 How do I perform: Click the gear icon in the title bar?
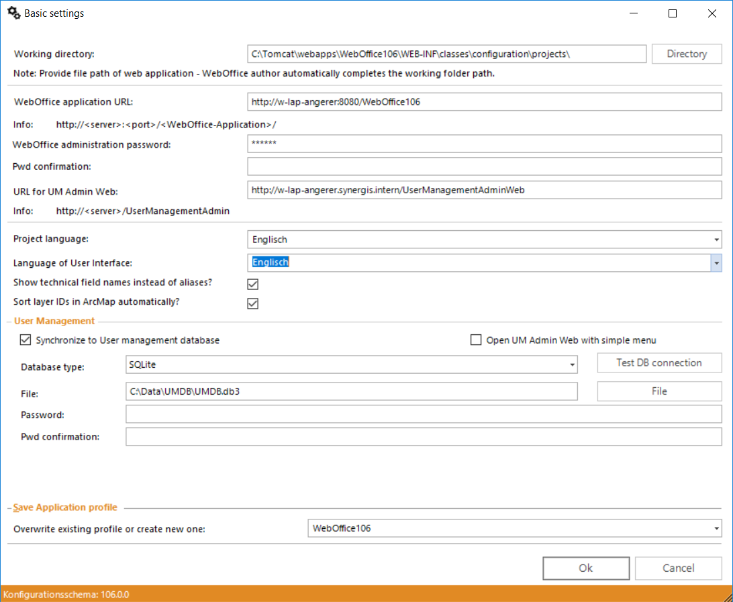click(13, 13)
